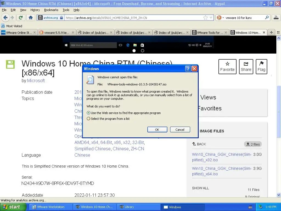Switch to the VMware Tools for ... tab
This screenshot has height=211, width=281.
(210, 32)
